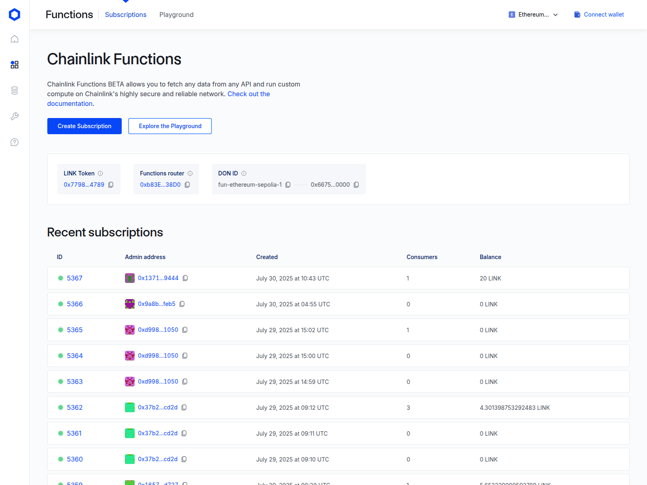The width and height of the screenshot is (647, 485).
Task: Open the Check out the documentation link
Action: (249, 94)
